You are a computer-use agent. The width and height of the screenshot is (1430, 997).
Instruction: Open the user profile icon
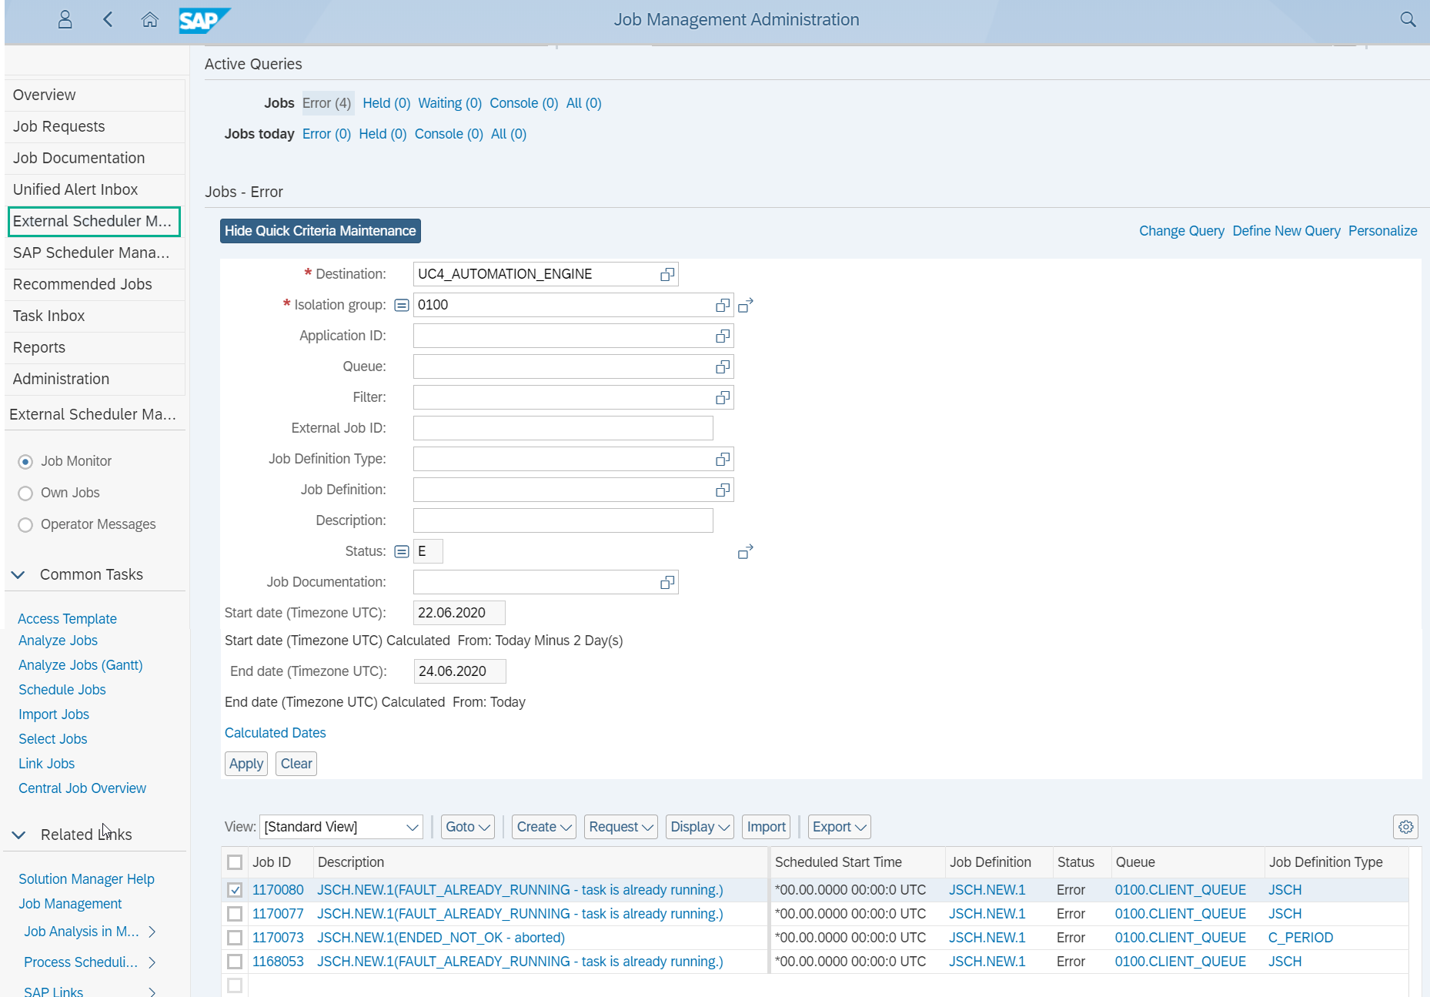(65, 19)
